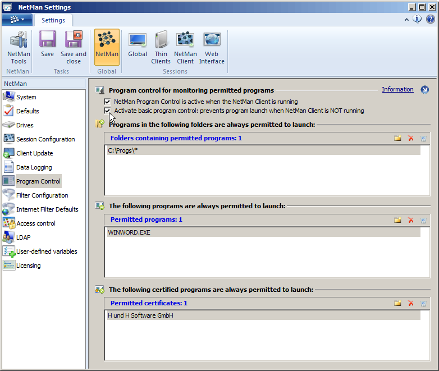Open the Information link
This screenshot has width=439, height=371.
(397, 90)
